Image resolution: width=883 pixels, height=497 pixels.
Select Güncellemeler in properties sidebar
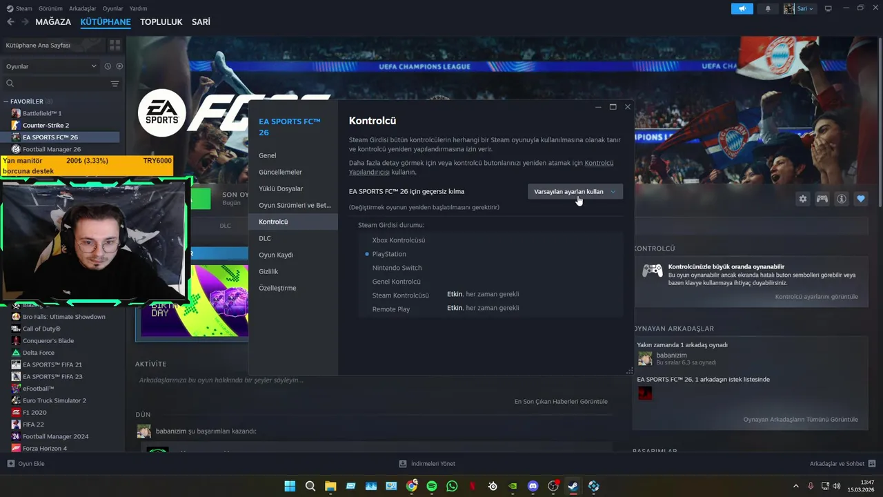(293, 172)
